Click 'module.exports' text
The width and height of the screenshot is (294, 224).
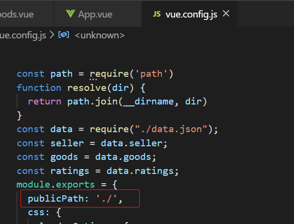pyautogui.click(x=55, y=185)
